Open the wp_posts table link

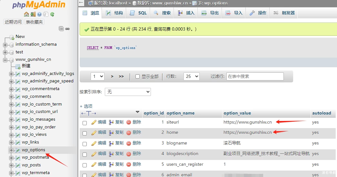pos(31,165)
